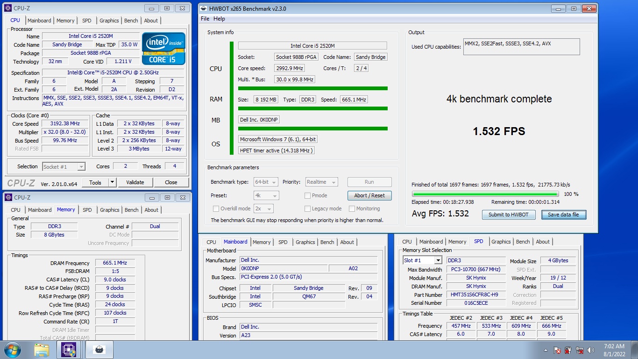Select CPU-Z taskbar icon
The width and height of the screenshot is (638, 359).
pos(69,350)
